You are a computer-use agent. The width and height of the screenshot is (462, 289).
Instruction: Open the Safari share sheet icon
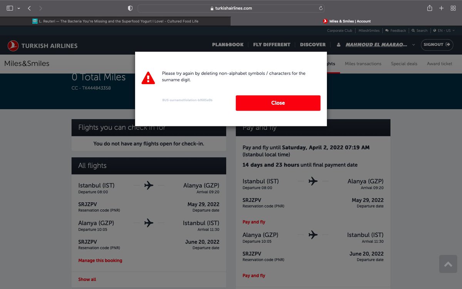click(x=430, y=8)
